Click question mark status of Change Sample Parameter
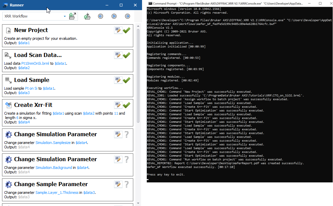Image resolution: width=333 pixels, height=206 pixels. click(x=127, y=184)
